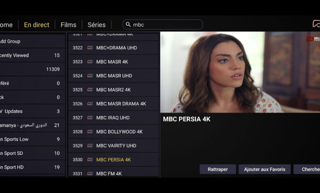Click the MBC PERSIA video preview
Viewport: 320px width, 193px height.
point(240,72)
